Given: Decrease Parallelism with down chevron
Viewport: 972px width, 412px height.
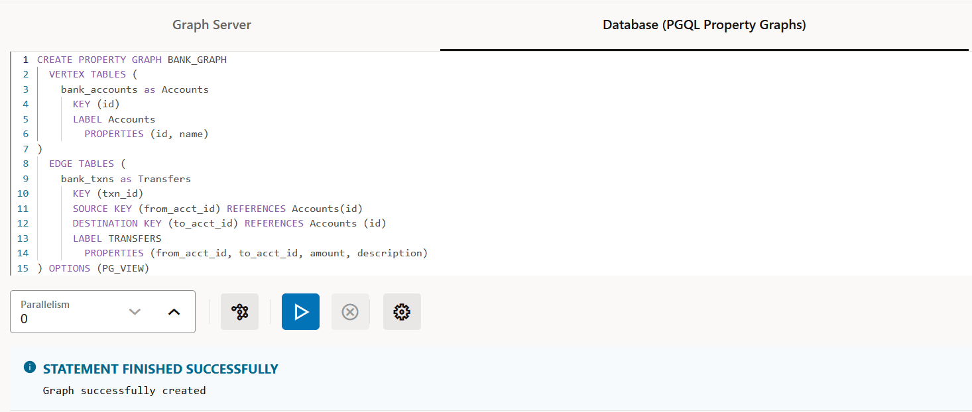Looking at the screenshot, I should (135, 311).
